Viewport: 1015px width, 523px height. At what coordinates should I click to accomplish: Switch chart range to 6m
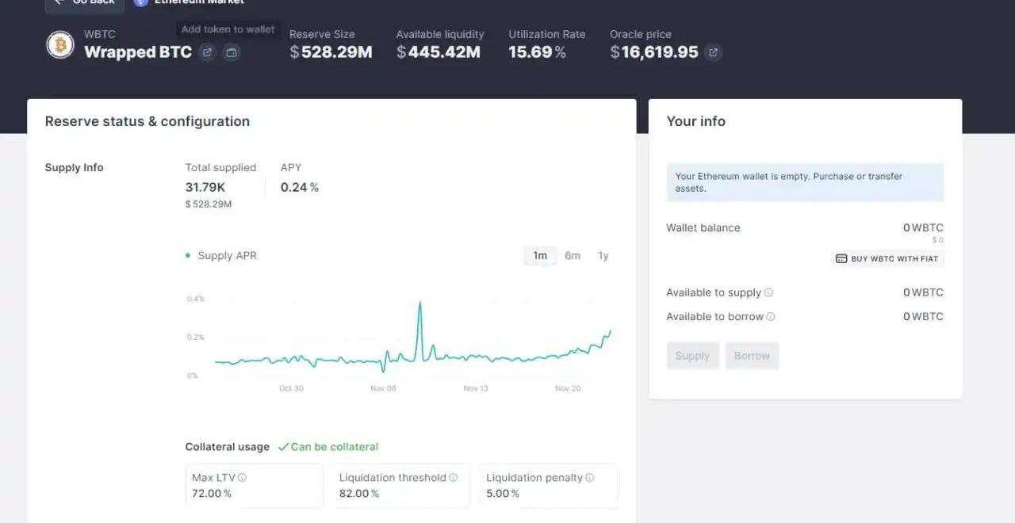point(573,256)
